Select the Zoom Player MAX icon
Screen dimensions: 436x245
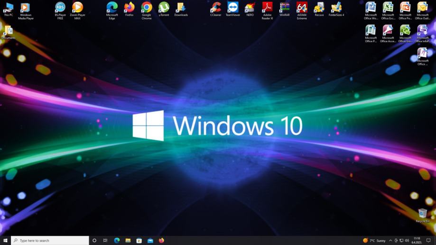click(x=77, y=11)
